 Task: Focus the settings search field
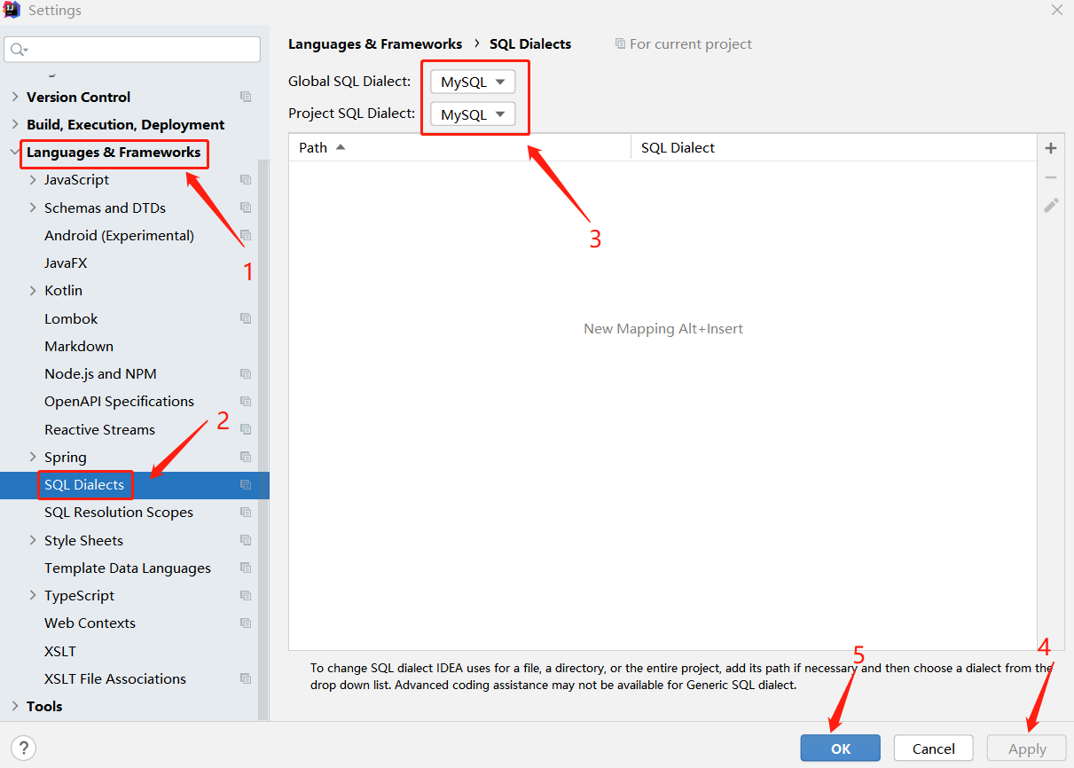pos(132,50)
